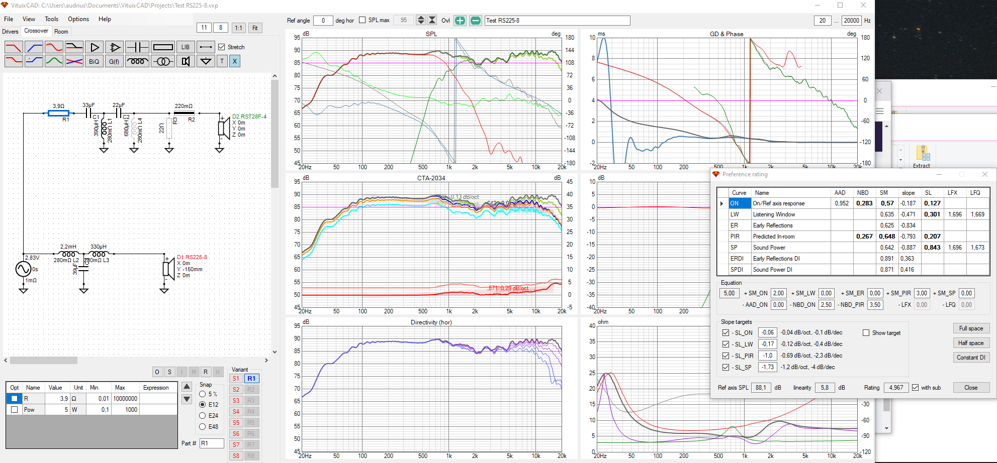Toggle the Stretch checkbox
This screenshot has height=463, width=997.
[222, 47]
